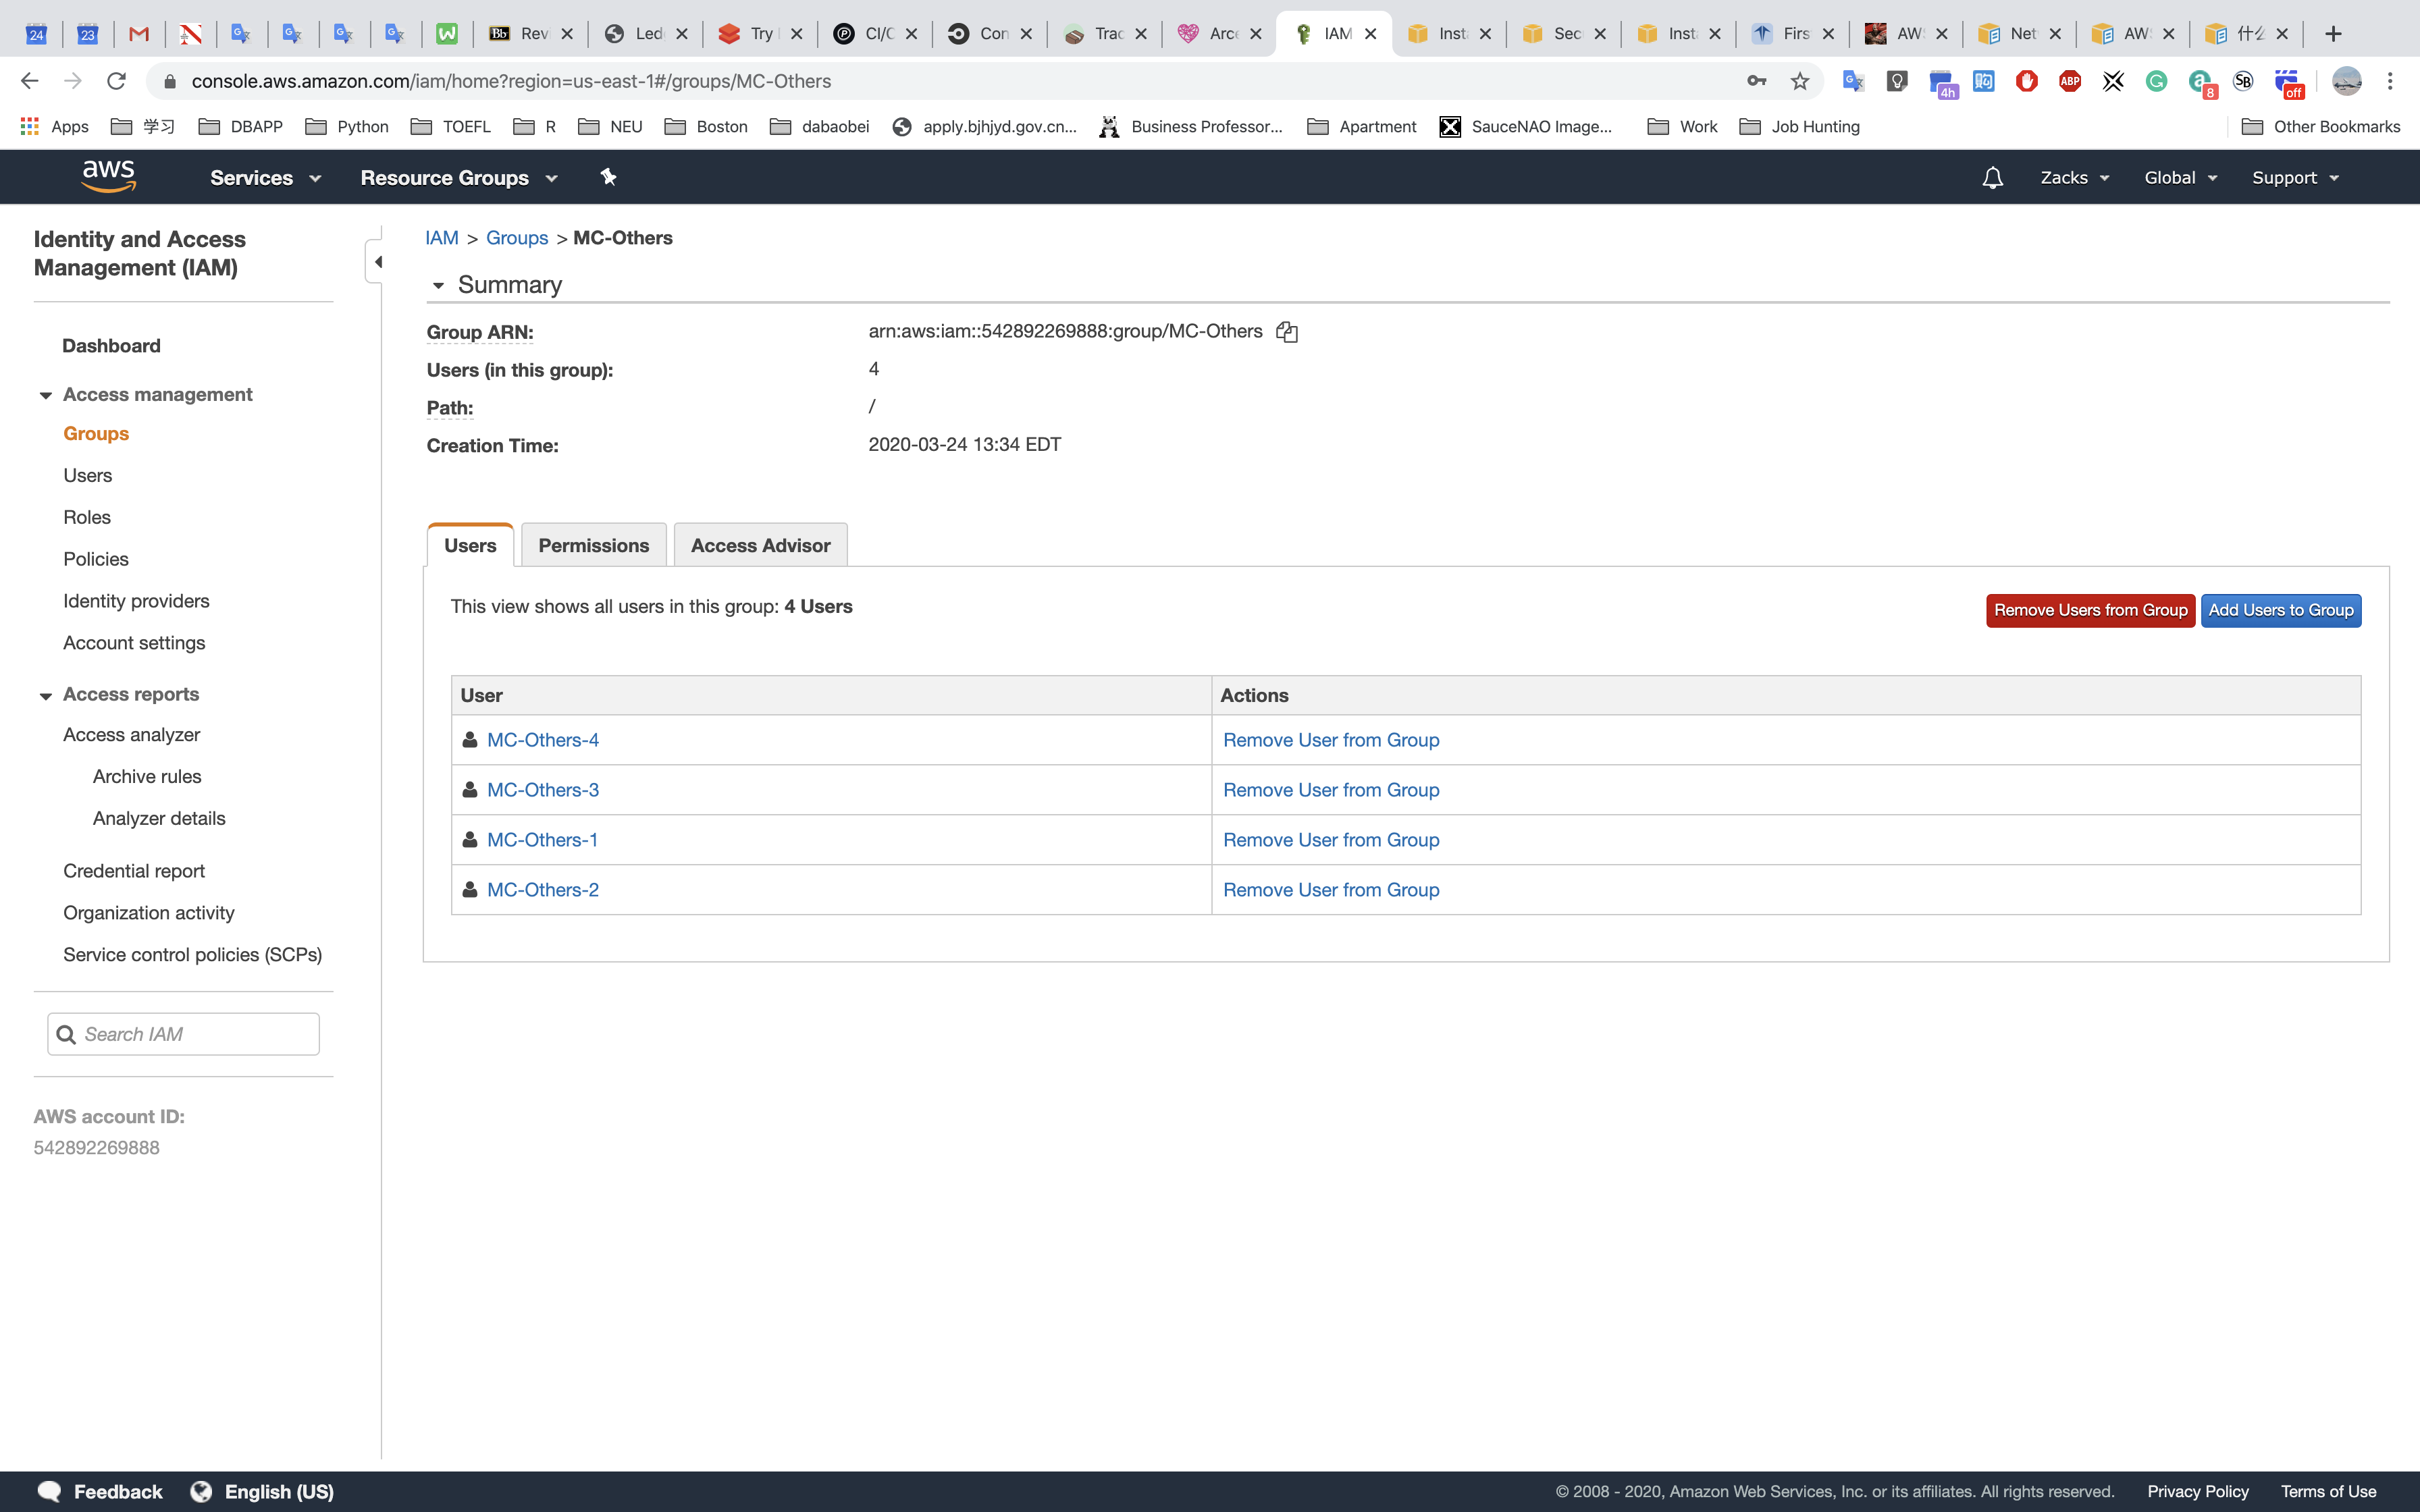Copy the Group ARN to clipboard
Screen dimensions: 2420x1512
(1287, 332)
